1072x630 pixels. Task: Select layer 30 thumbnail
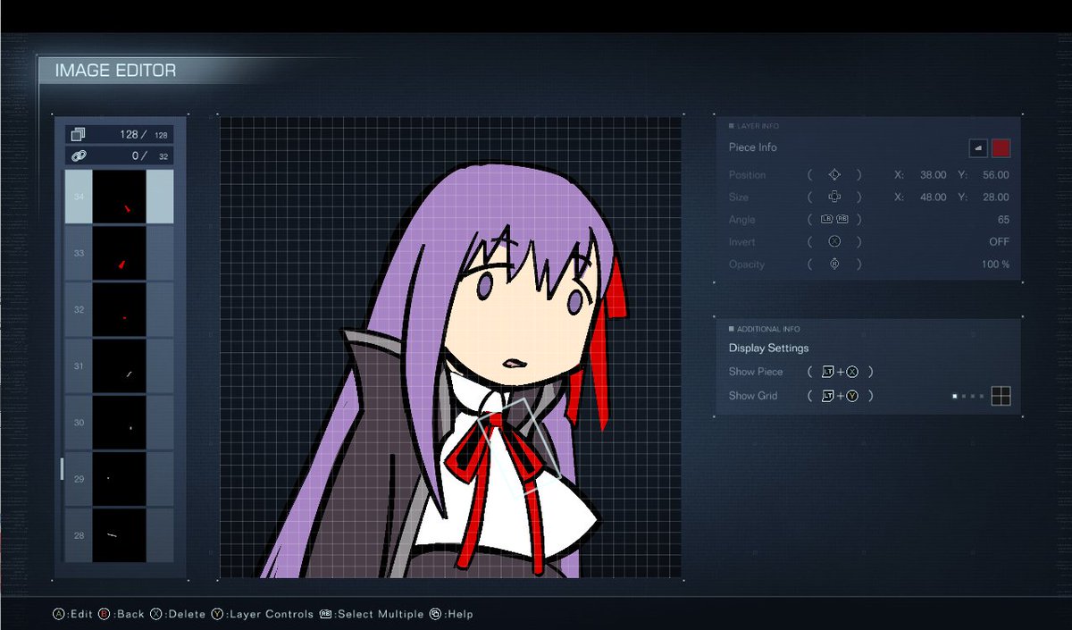(119, 422)
